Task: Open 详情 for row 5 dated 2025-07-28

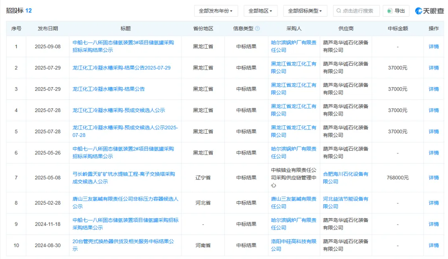Action: pos(433,132)
